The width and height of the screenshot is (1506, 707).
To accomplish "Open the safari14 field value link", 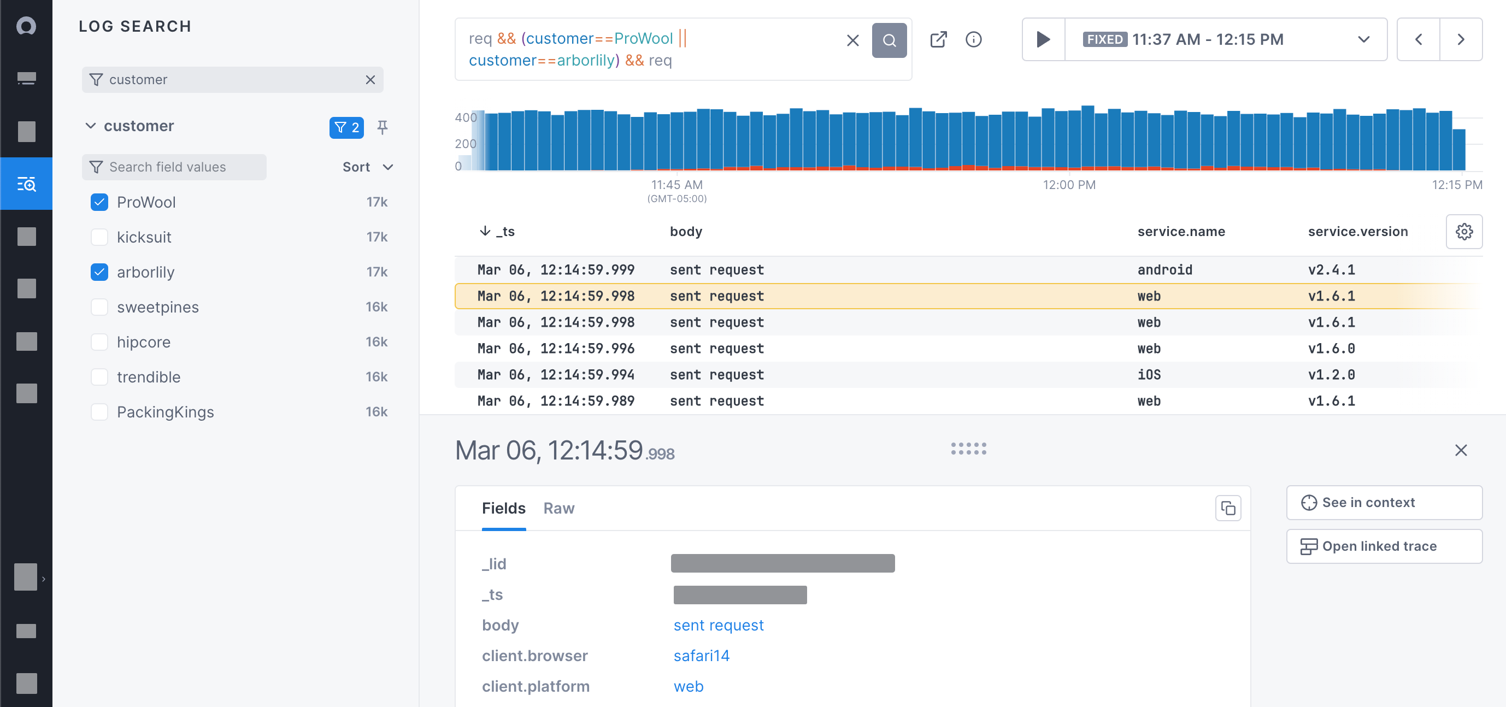I will (x=702, y=656).
